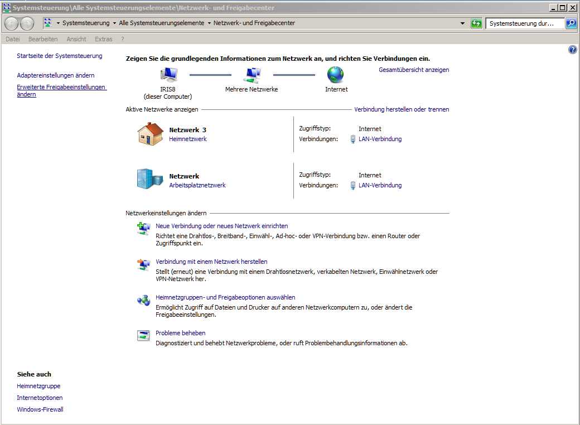Click the Internet globe icon
The image size is (580, 425).
[336, 74]
